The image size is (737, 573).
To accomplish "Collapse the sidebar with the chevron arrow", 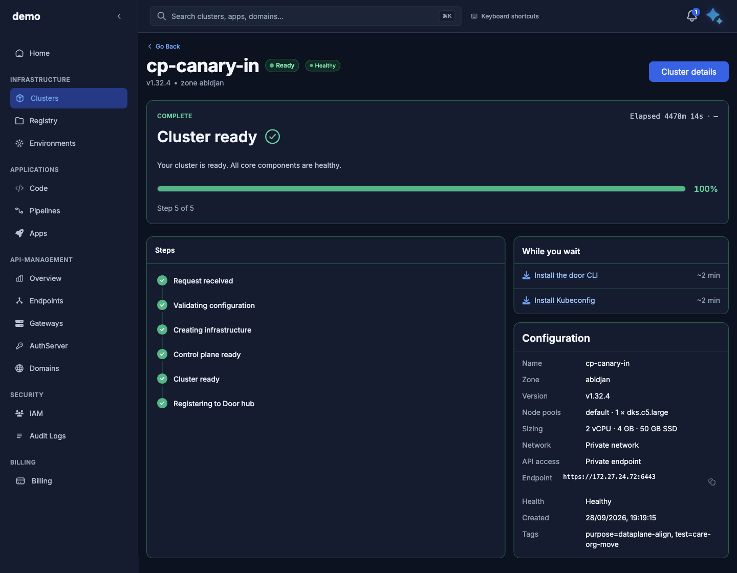I will [x=119, y=16].
